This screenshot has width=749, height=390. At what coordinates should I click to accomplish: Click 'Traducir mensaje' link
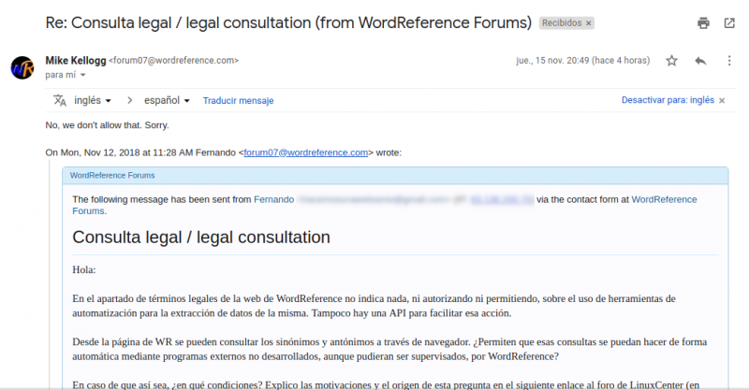pos(238,100)
